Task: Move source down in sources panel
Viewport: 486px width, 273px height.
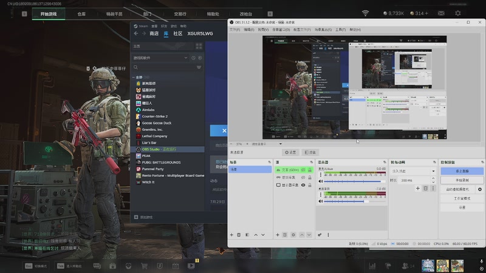Action: [309, 235]
